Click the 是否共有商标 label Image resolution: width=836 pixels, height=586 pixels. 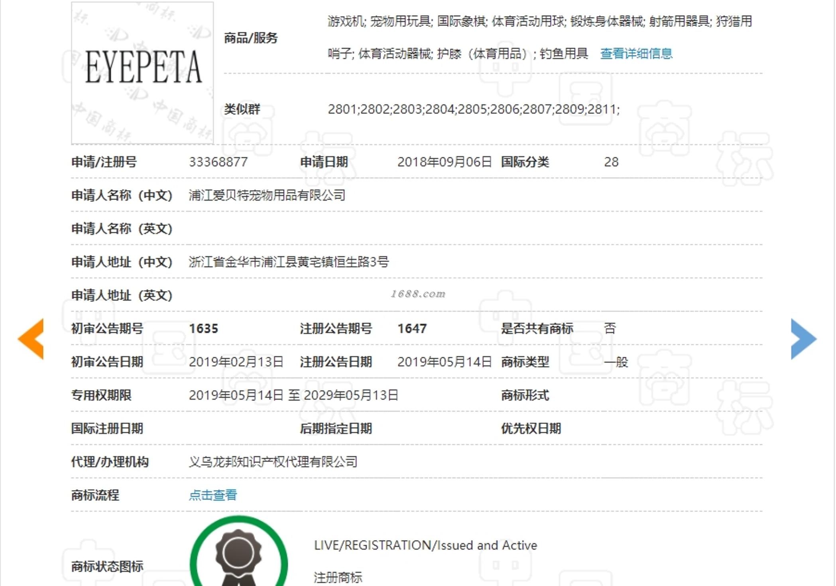coord(537,328)
